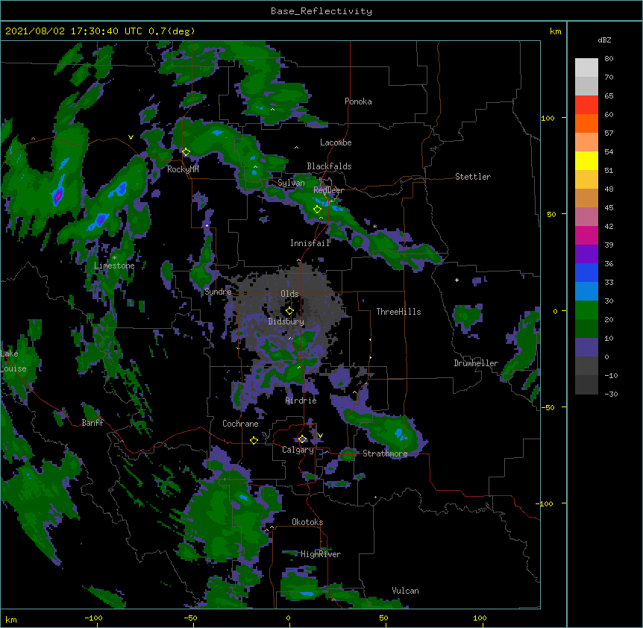
Task: Click the RedDeer city label
Action: (x=328, y=190)
